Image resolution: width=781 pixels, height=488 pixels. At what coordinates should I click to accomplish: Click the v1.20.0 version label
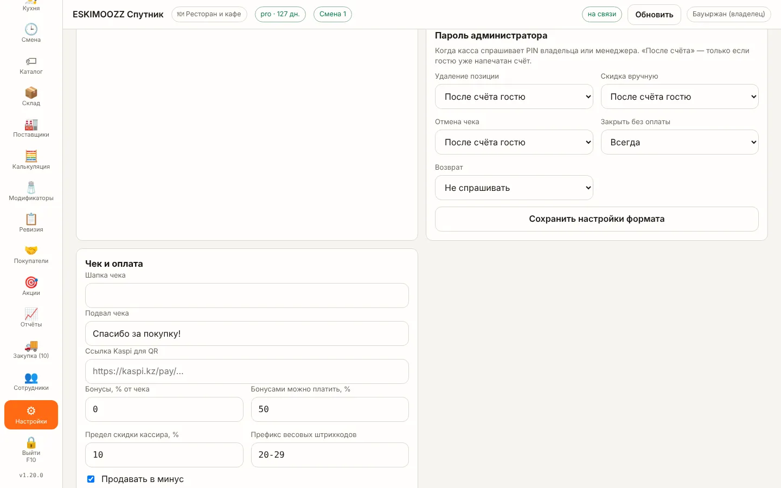pyautogui.click(x=31, y=476)
